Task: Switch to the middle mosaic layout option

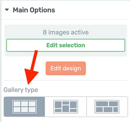Action: 66,107
